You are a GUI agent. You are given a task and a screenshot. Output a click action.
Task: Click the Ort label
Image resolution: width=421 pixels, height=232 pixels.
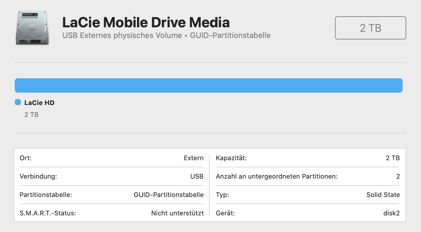pos(25,158)
